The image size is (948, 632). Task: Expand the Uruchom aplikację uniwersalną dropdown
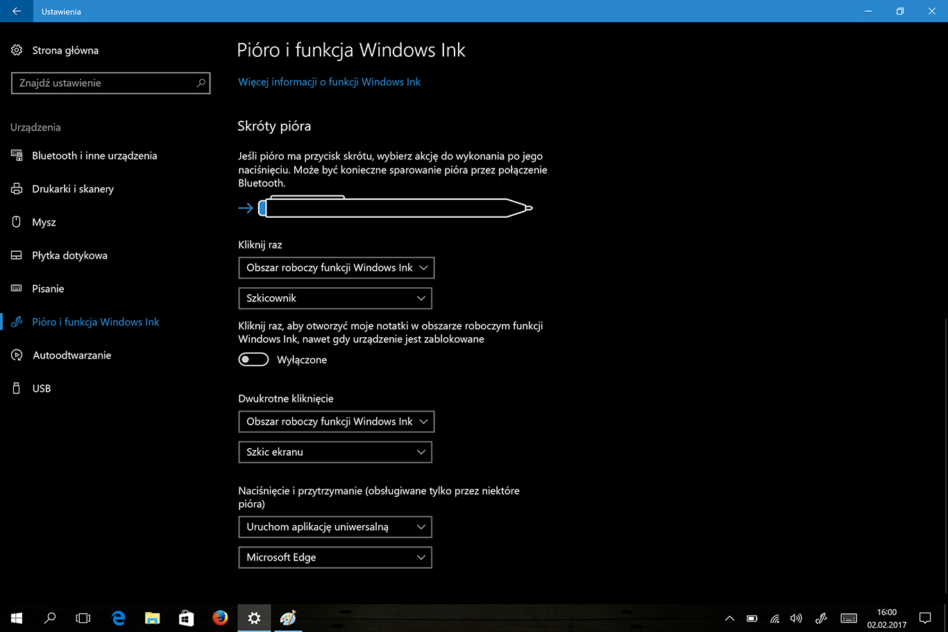coord(335,527)
